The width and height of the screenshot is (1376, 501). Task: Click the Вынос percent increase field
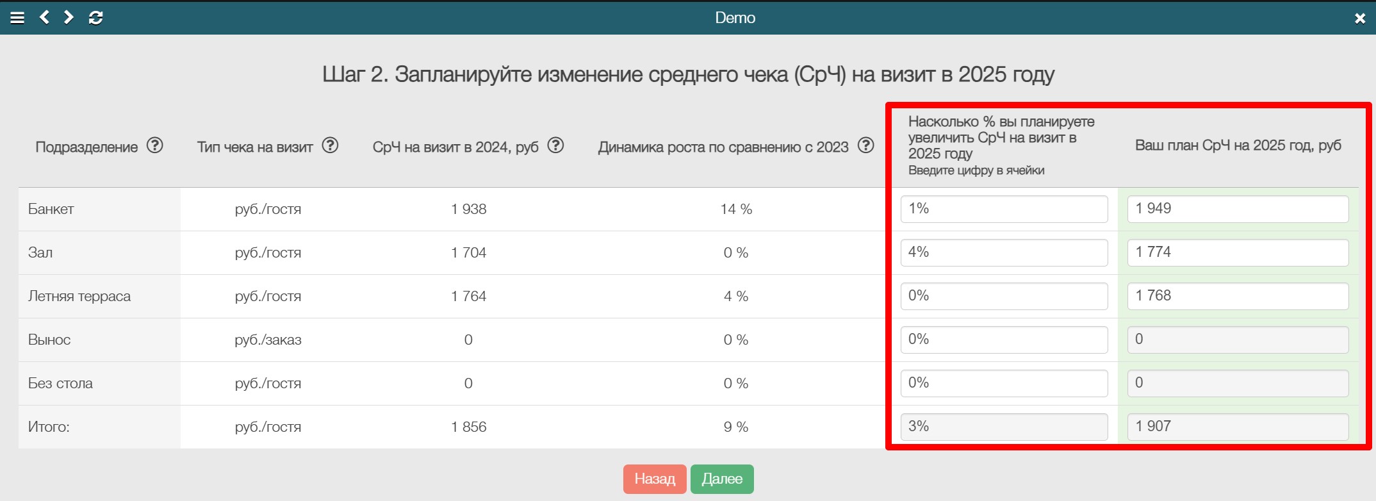click(x=1004, y=340)
